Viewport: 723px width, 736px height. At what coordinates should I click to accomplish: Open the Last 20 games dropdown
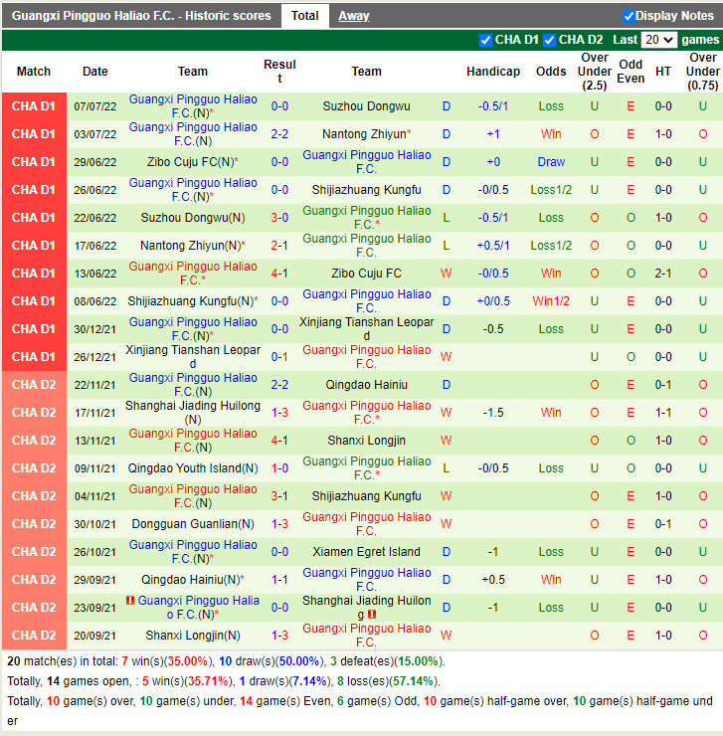pyautogui.click(x=658, y=40)
